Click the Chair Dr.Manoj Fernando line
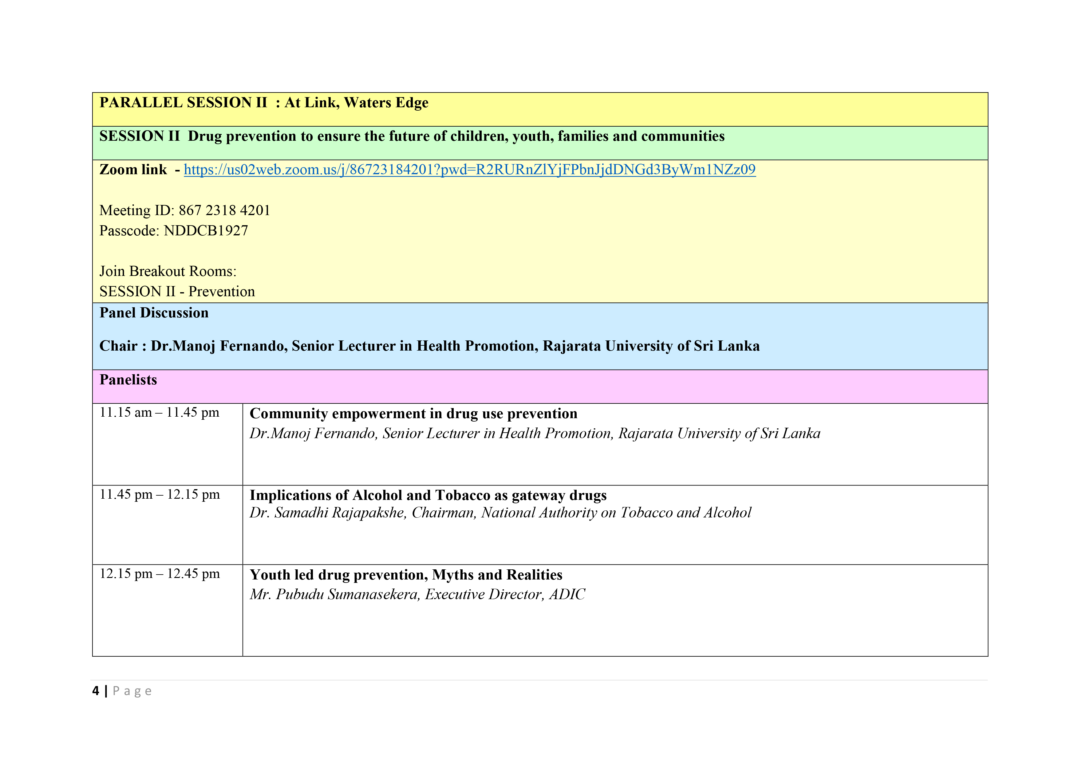Image resolution: width=1078 pixels, height=762 pixels. tap(429, 346)
